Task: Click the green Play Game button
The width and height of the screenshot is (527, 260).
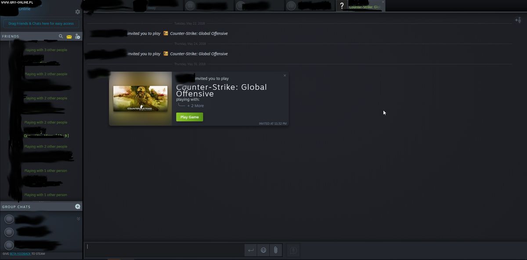Action: (x=190, y=117)
